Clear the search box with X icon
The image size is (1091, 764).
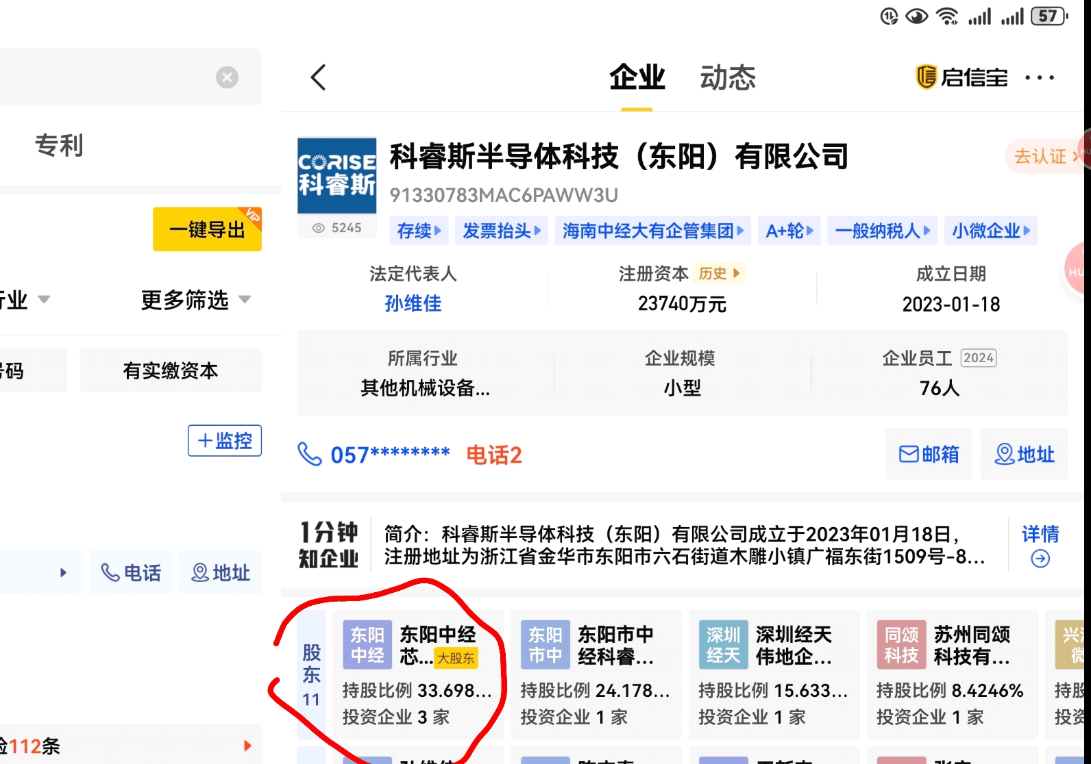pyautogui.click(x=227, y=77)
